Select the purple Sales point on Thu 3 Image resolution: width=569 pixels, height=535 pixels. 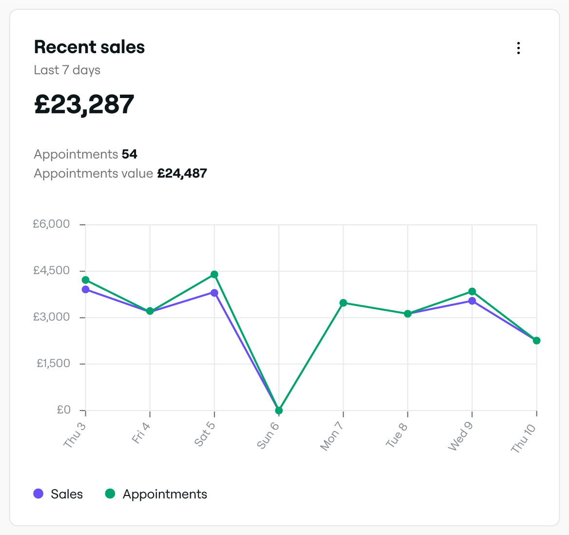coord(86,290)
